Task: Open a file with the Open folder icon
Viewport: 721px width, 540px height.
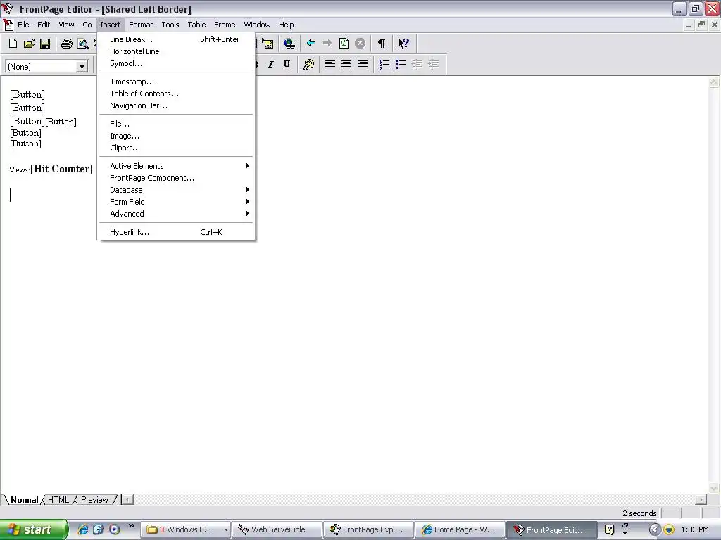Action: tap(29, 44)
